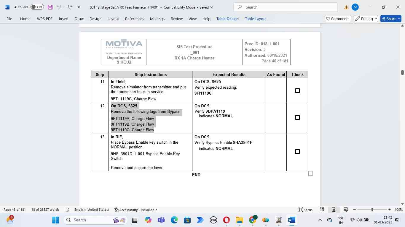Image resolution: width=405 pixels, height=227 pixels.
Task: Toggle the AutoSave switch
Action: (37, 7)
